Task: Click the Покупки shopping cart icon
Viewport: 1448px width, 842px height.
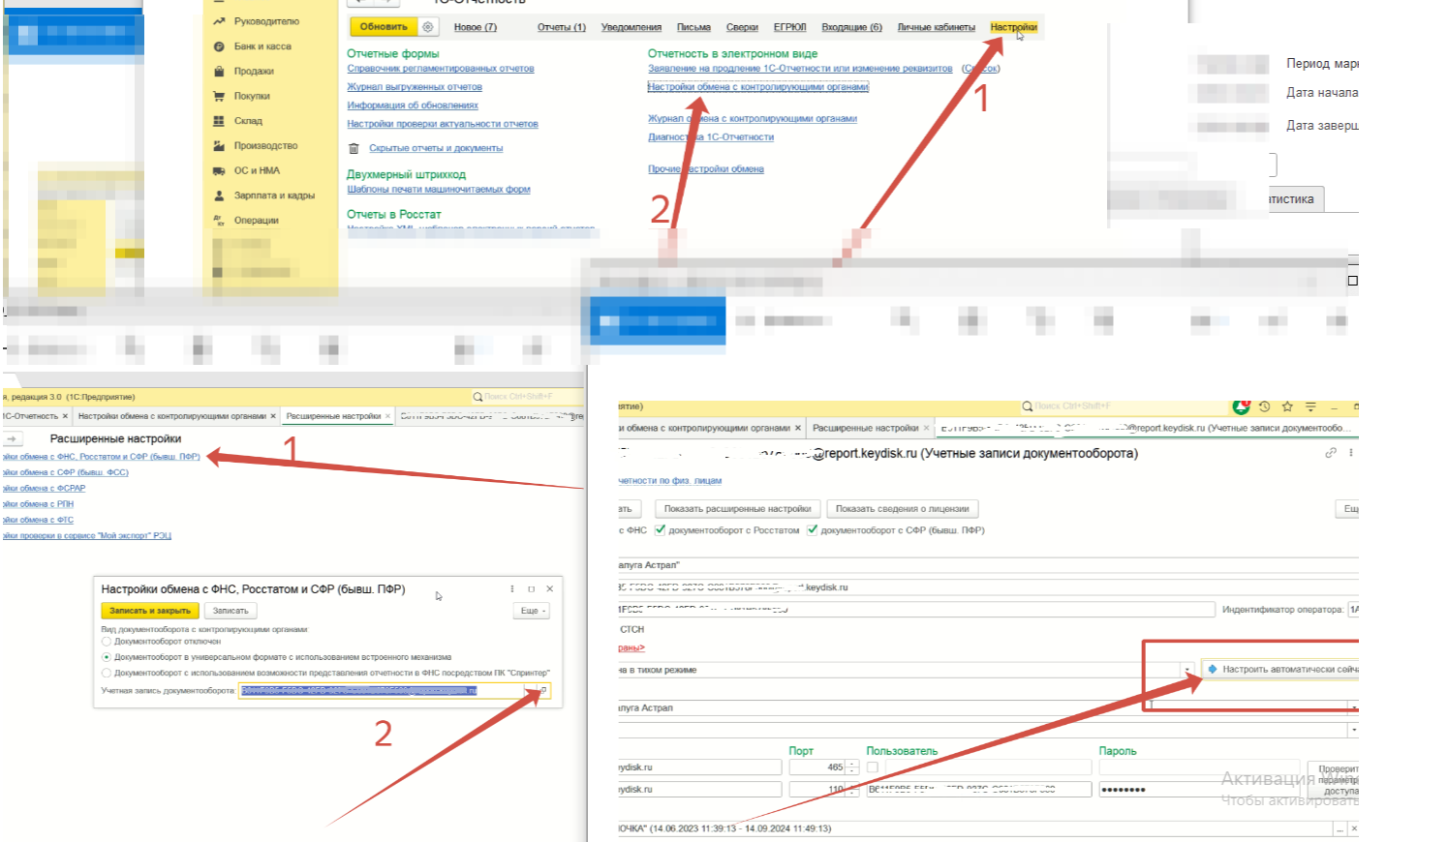Action: [x=219, y=96]
